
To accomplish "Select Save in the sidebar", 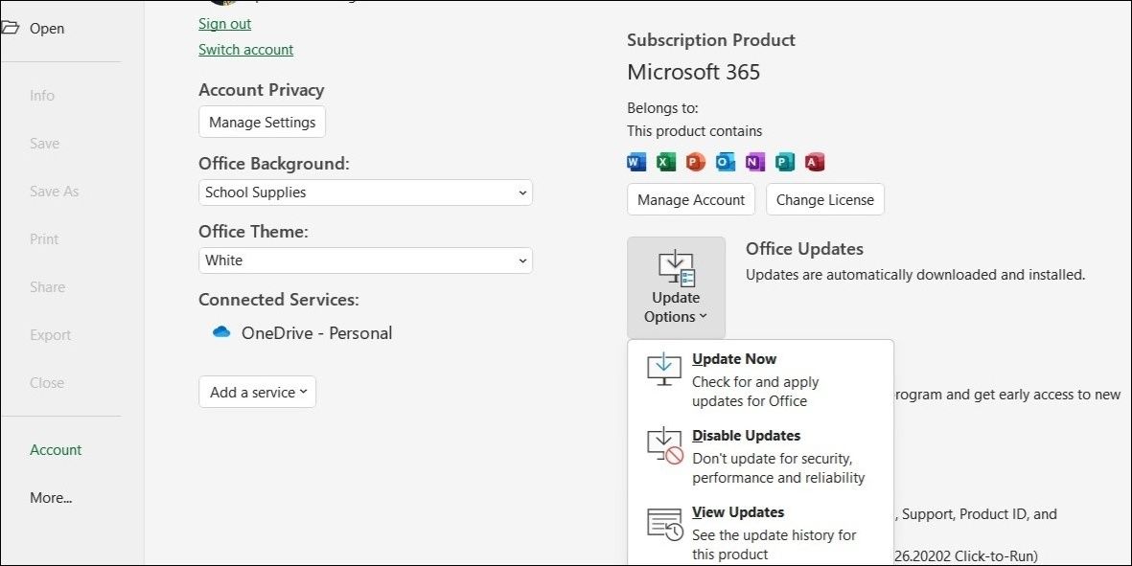I will 45,144.
